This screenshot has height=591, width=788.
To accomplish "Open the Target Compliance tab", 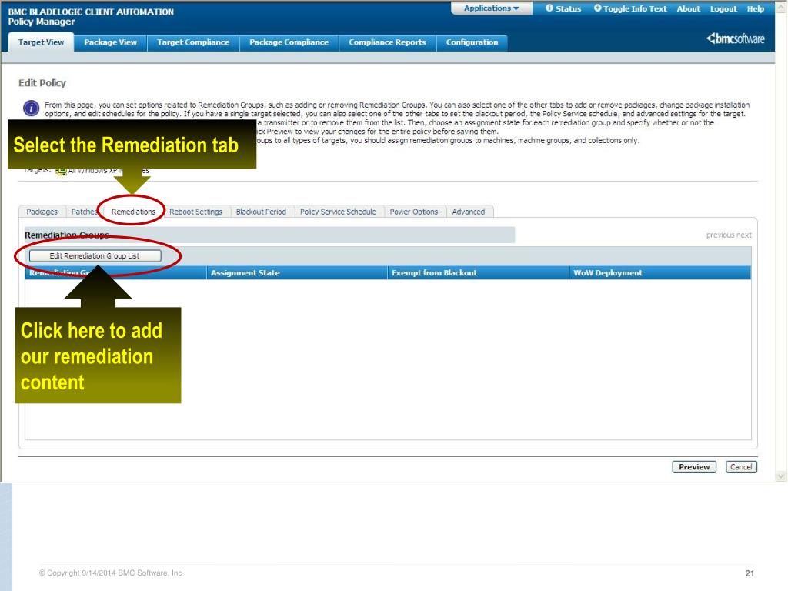I will pos(193,42).
